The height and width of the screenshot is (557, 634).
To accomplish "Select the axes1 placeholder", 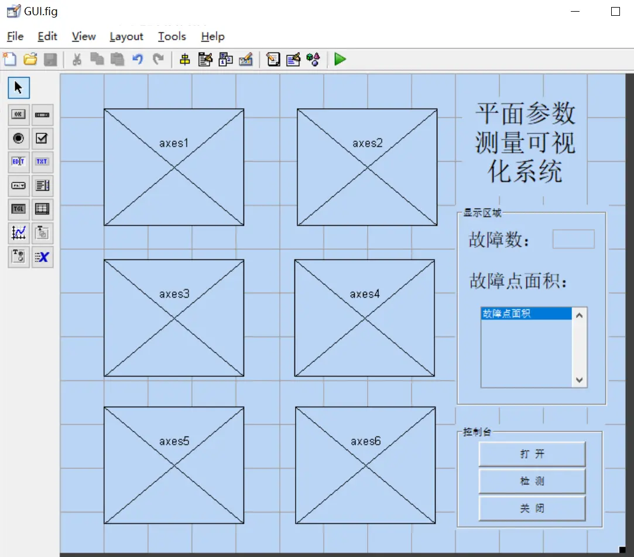I will [x=174, y=167].
